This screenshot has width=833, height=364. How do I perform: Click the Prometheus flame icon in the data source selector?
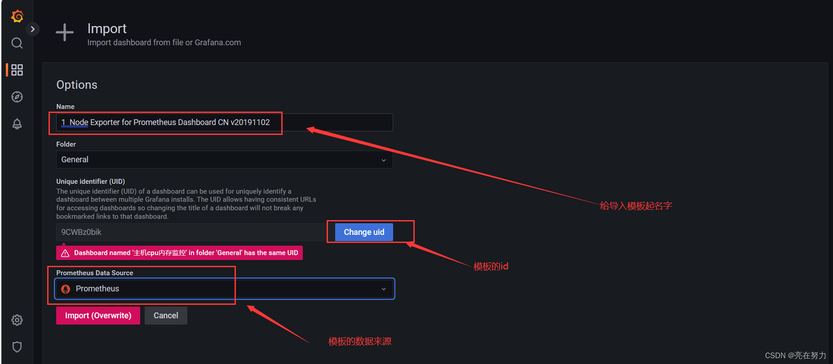pos(66,289)
